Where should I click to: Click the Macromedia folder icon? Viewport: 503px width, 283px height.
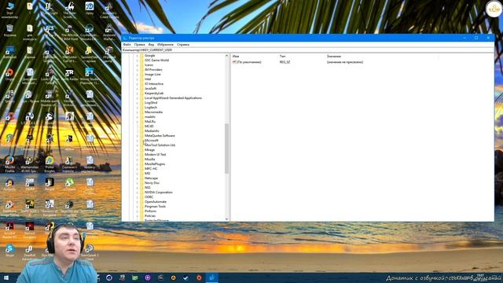click(x=141, y=112)
